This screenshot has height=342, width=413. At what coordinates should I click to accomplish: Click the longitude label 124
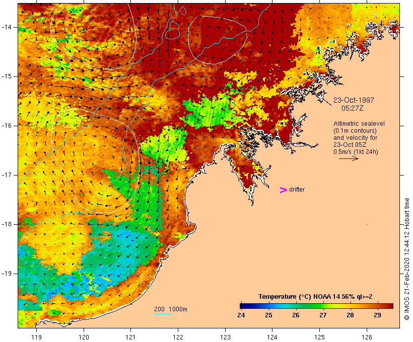272,337
